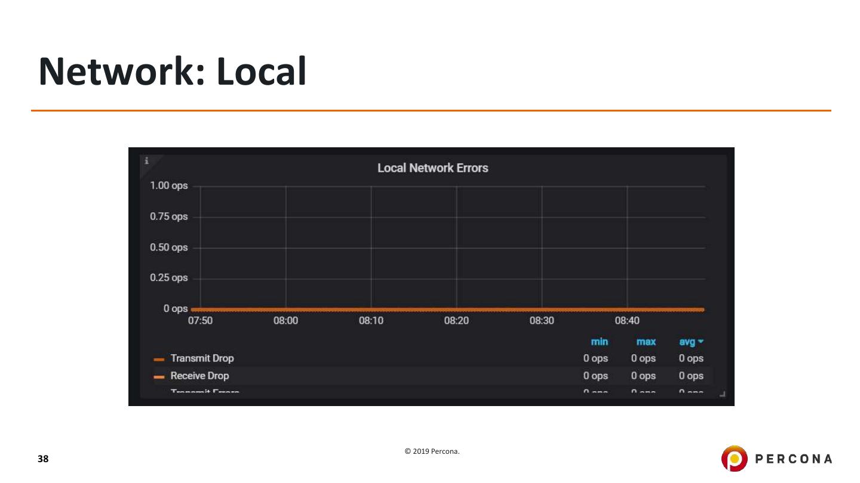Click the © 2019 Percona footer text

432,451
